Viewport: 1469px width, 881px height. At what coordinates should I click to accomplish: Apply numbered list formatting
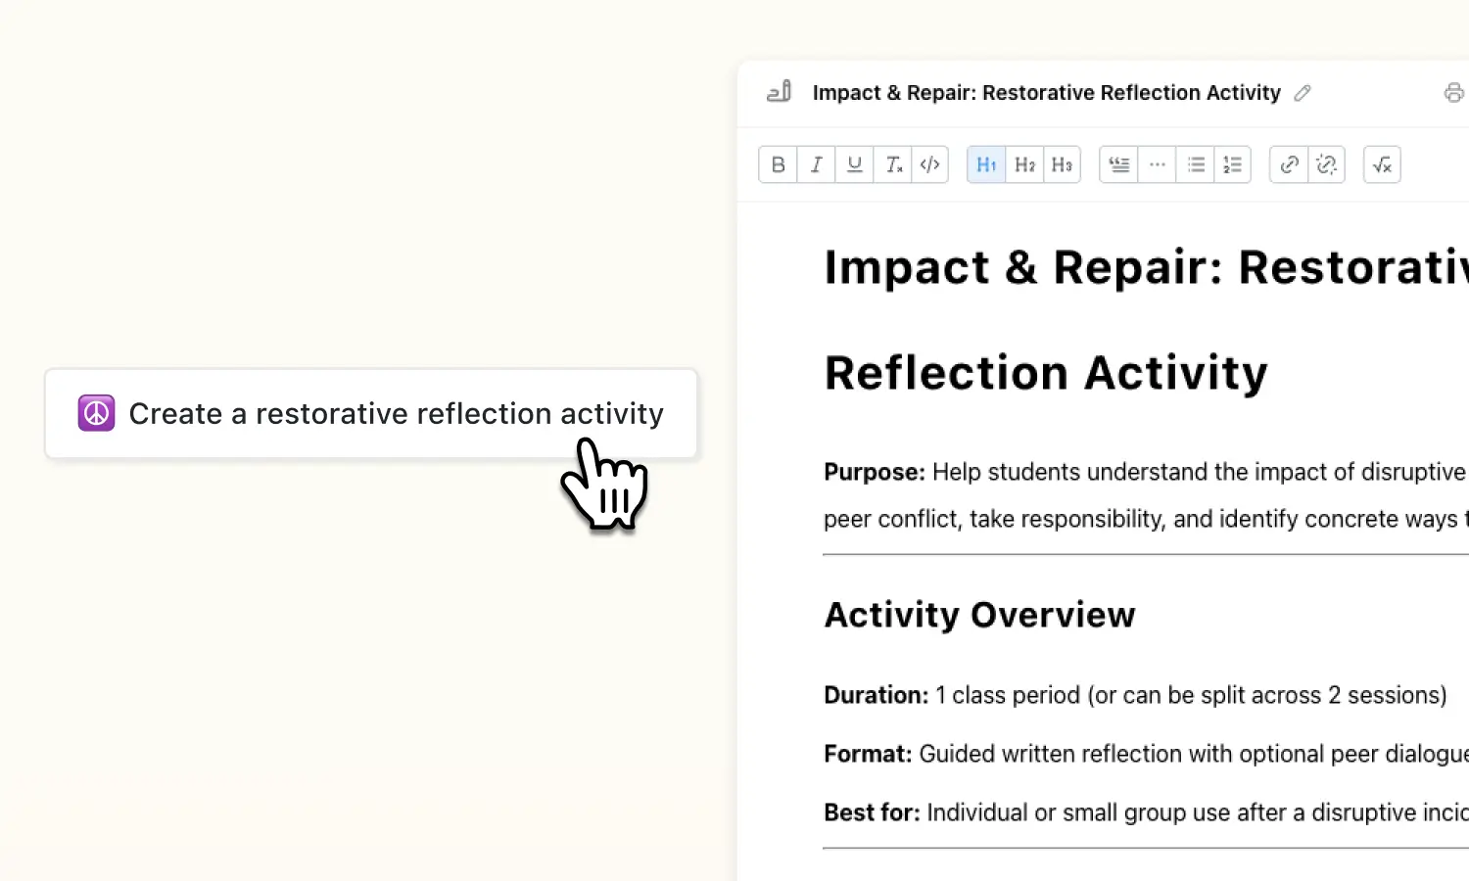[x=1232, y=164]
